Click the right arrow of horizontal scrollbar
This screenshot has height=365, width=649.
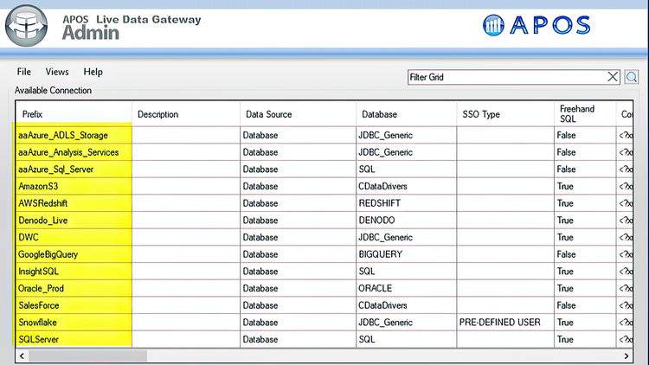pyautogui.click(x=627, y=355)
